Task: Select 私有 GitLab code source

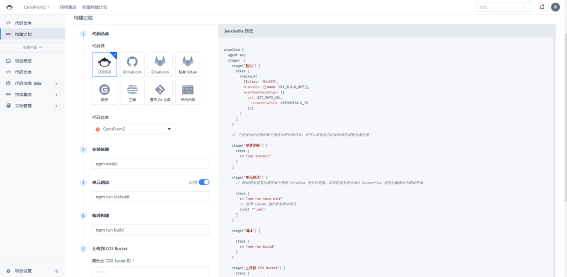Action: pos(188,64)
